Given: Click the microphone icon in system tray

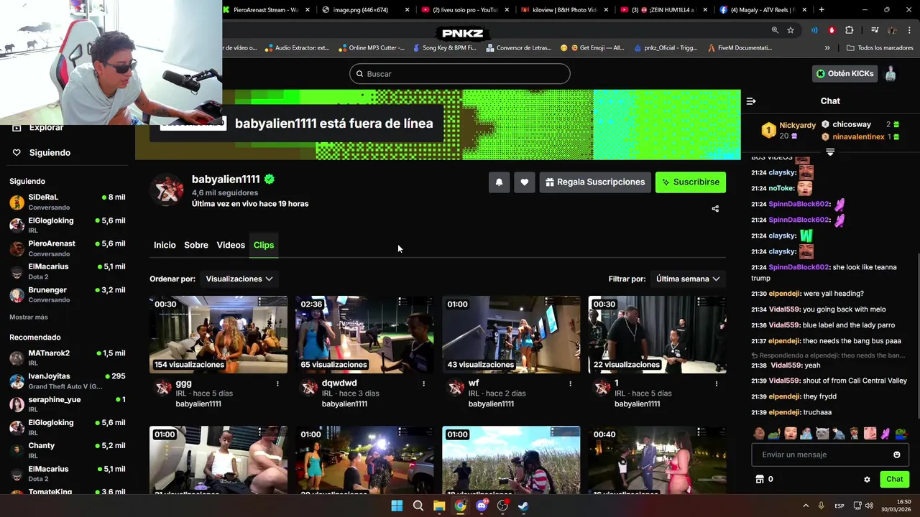Looking at the screenshot, I should coord(821,506).
